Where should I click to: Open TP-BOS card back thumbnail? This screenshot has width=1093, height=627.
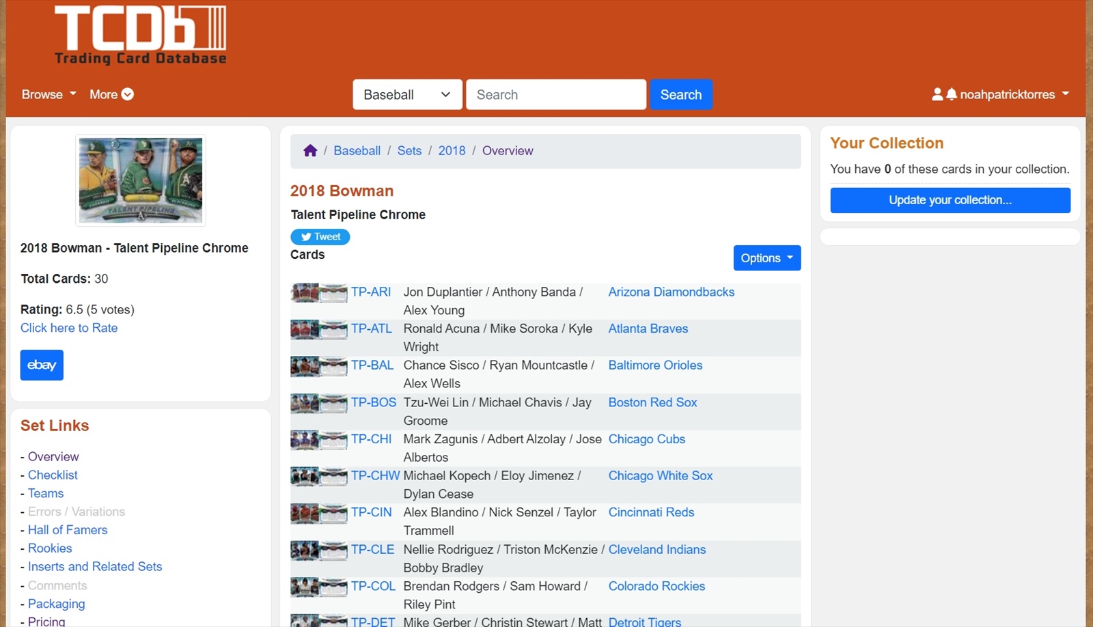pyautogui.click(x=333, y=404)
